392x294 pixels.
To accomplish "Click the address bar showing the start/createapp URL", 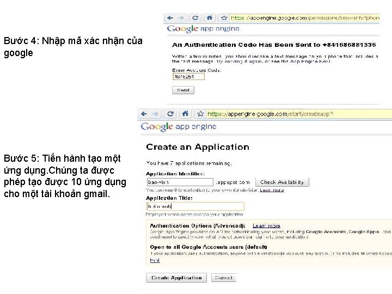I will coord(299,114).
